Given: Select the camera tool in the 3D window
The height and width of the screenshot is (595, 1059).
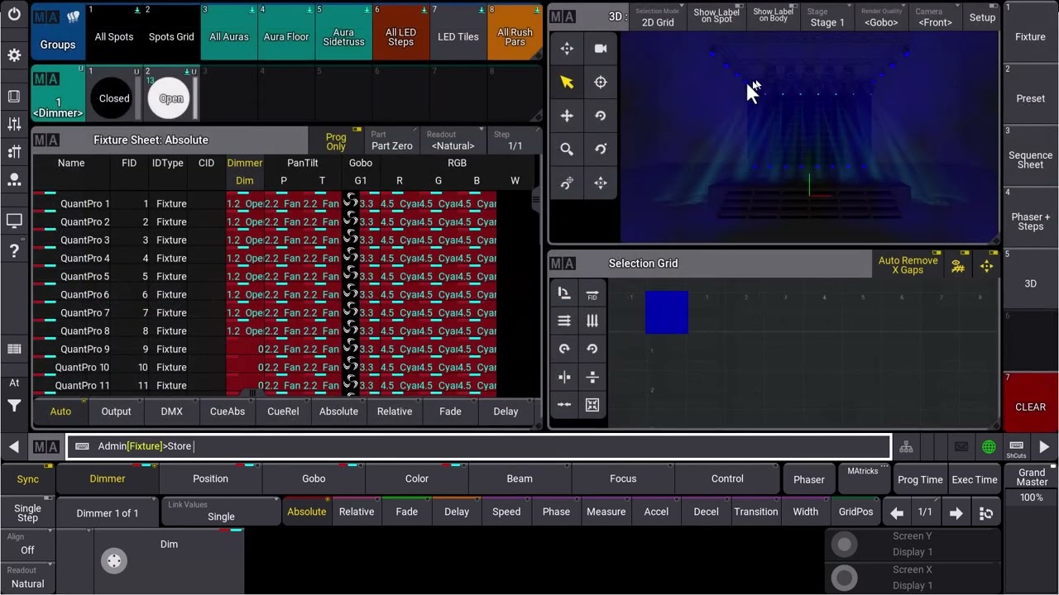Looking at the screenshot, I should click(x=601, y=49).
